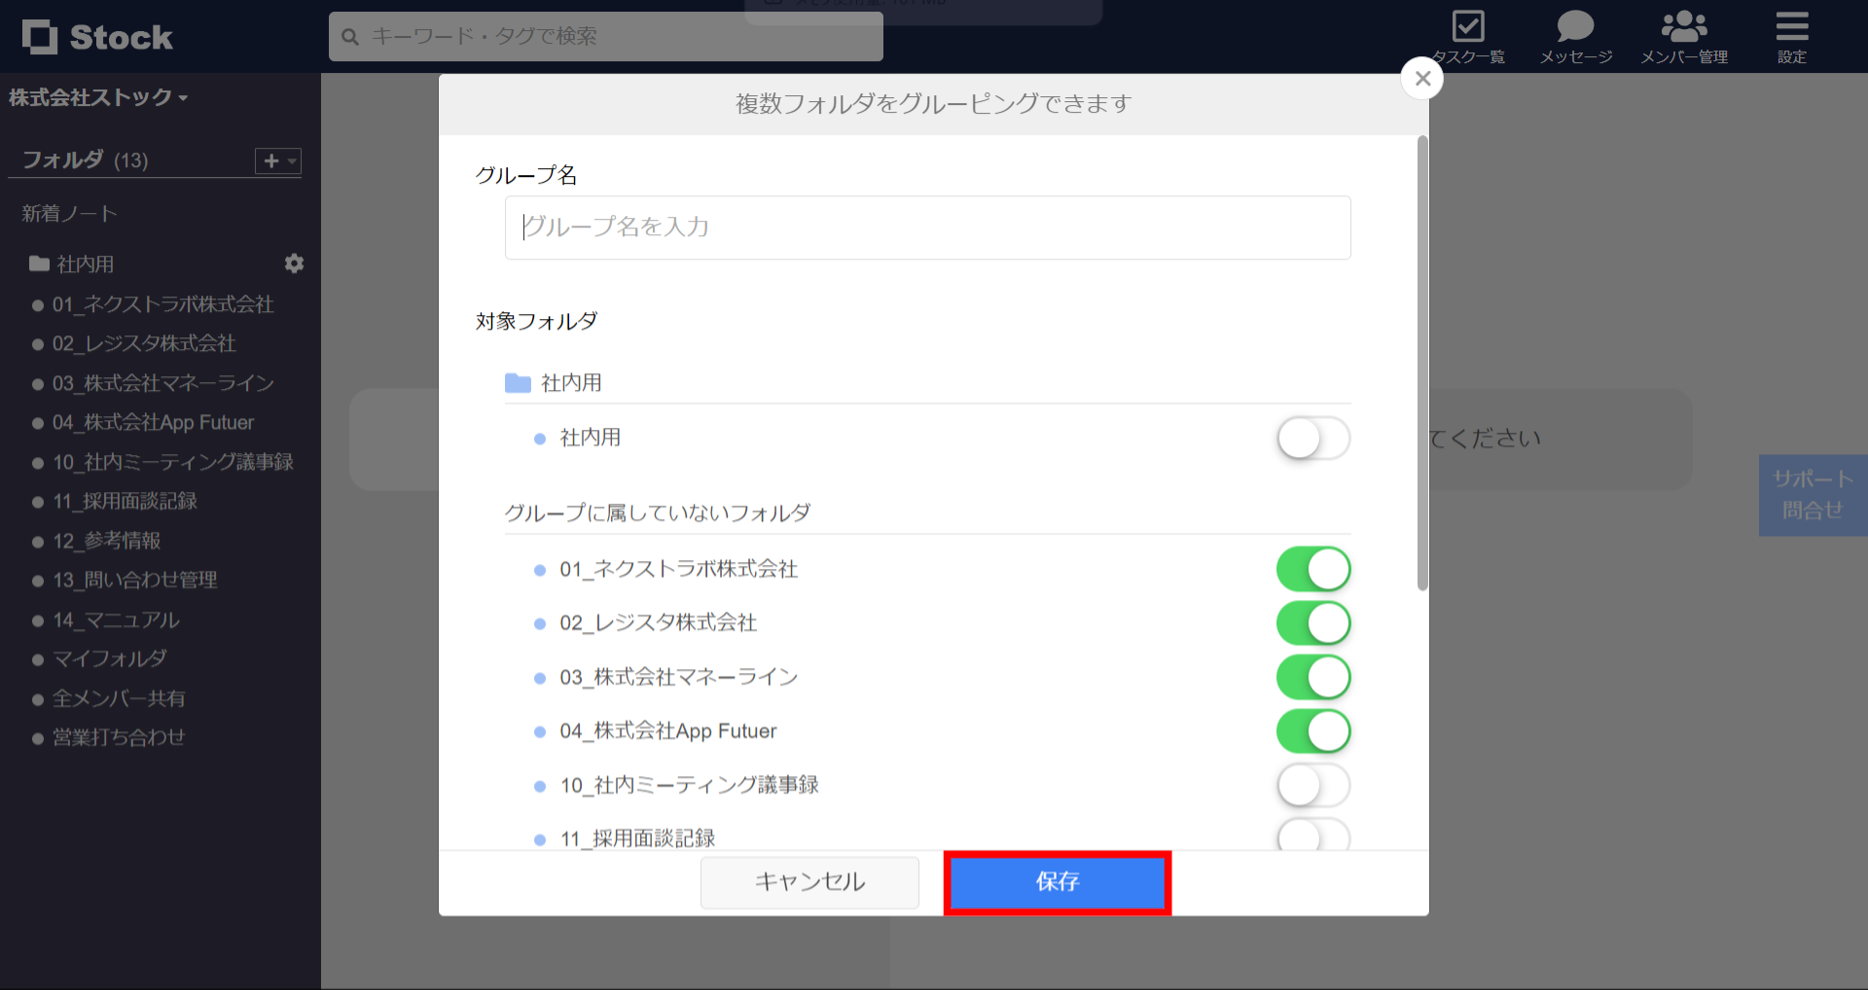Open the dropdown arrow next to the plus button
Image resolution: width=1868 pixels, height=990 pixels.
pyautogui.click(x=289, y=160)
